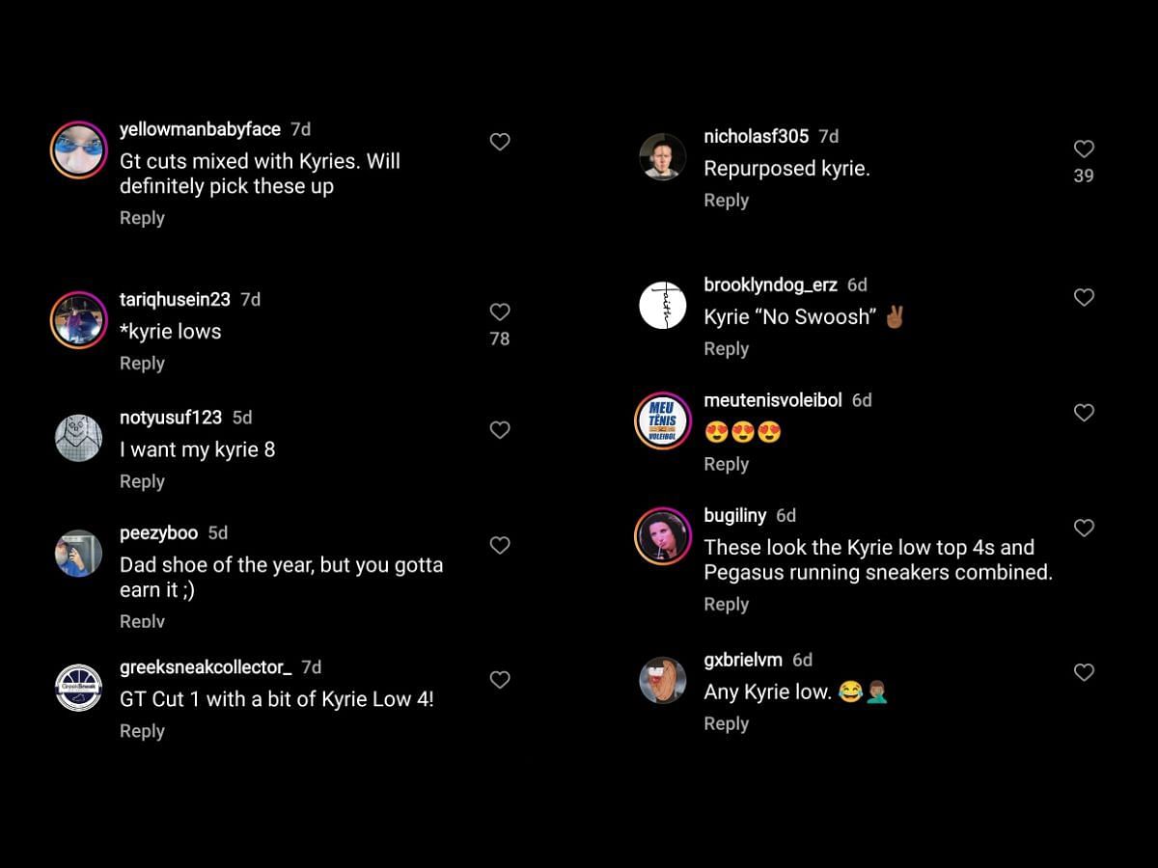Image resolution: width=1158 pixels, height=868 pixels.
Task: Like peezyboo's Dad shoe comment
Action: point(500,545)
